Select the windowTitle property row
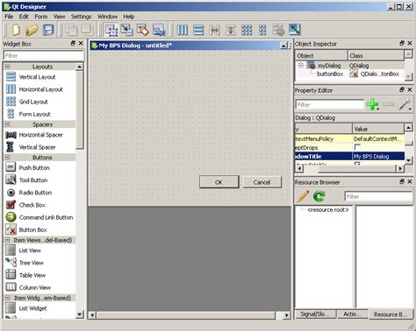The image size is (416, 331). click(350, 156)
